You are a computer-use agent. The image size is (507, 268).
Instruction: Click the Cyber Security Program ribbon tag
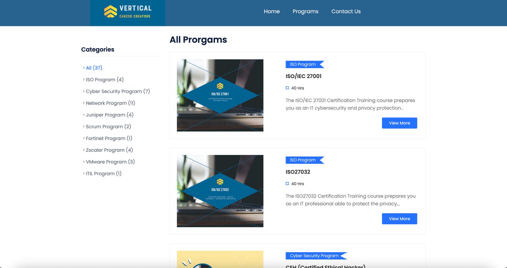coord(314,256)
